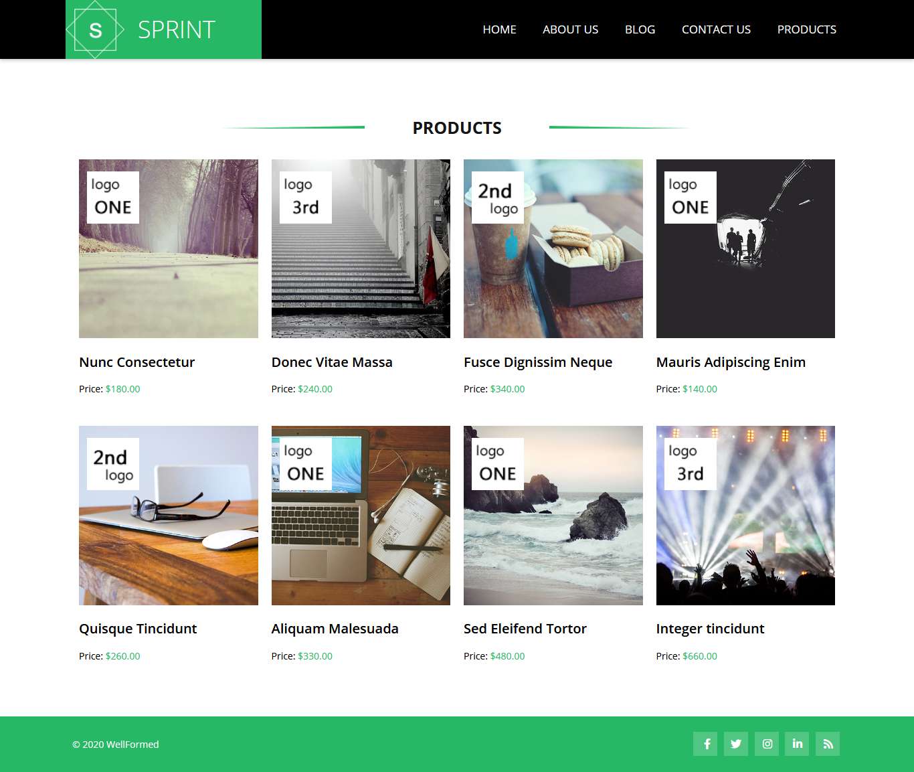Open the LinkedIn link in footer
This screenshot has width=914, height=772.
click(x=797, y=744)
